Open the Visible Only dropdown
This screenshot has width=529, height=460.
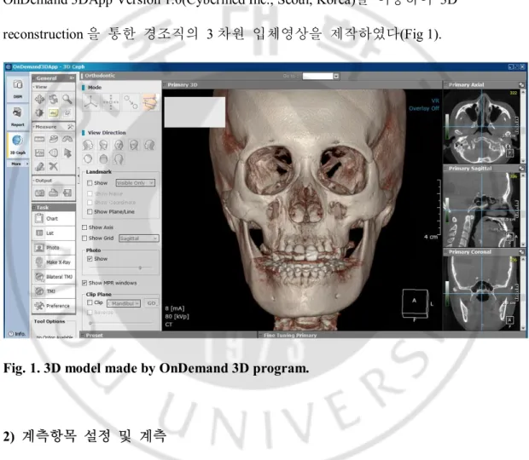[x=136, y=183]
